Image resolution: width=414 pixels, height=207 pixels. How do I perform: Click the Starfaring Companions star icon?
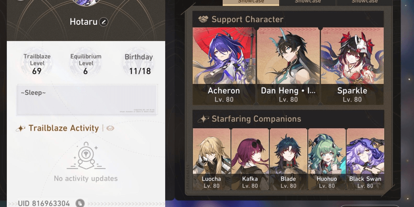[x=204, y=119]
